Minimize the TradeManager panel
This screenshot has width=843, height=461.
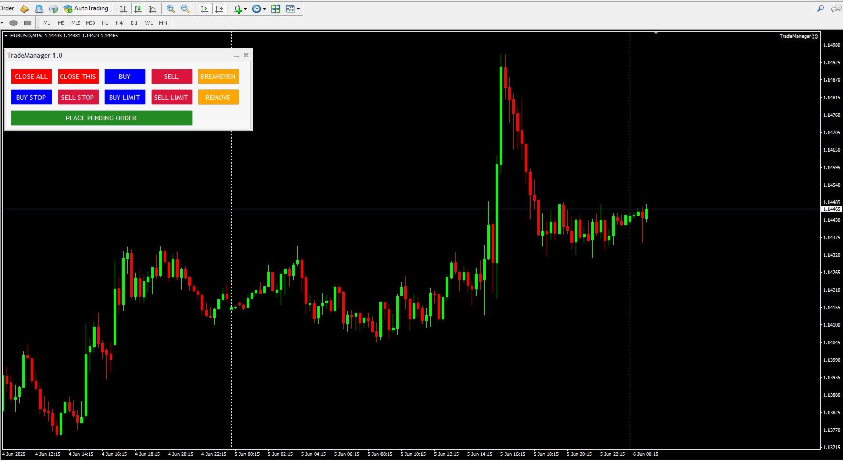point(236,56)
